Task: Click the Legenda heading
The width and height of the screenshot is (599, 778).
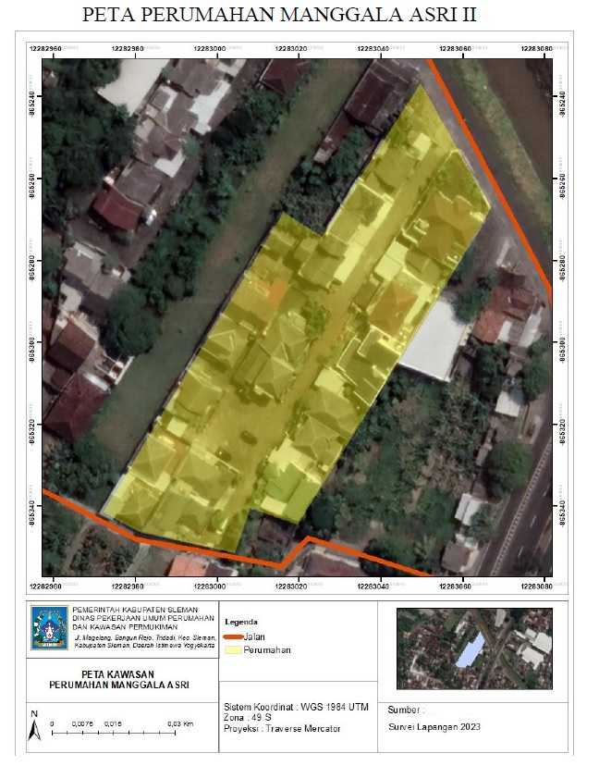Action: coord(241,622)
